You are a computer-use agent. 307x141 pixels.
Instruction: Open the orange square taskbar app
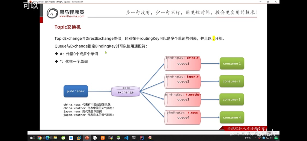point(103,138)
